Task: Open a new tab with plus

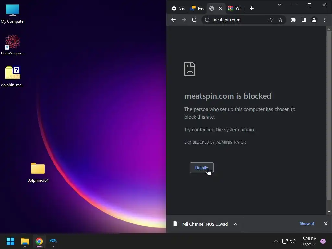Action: 252,8
